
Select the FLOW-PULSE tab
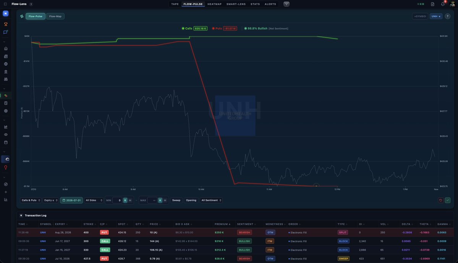pyautogui.click(x=193, y=4)
